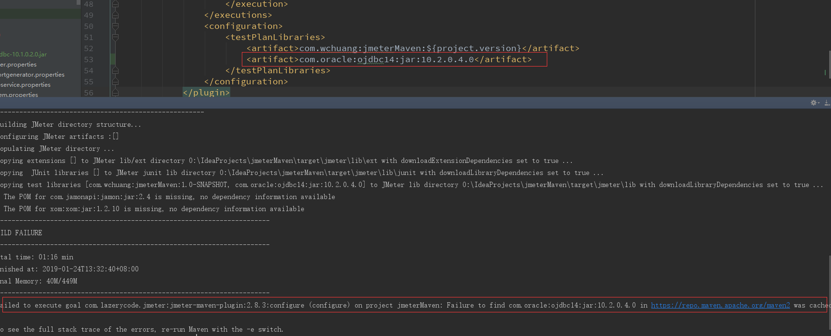Click the 'Total time: 01:16 min' line
831x336 pixels.
[x=37, y=257]
